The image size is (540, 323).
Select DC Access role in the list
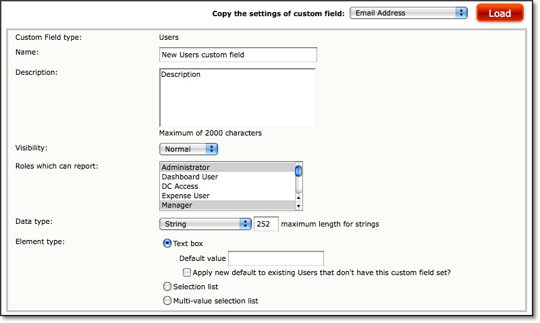coord(227,186)
